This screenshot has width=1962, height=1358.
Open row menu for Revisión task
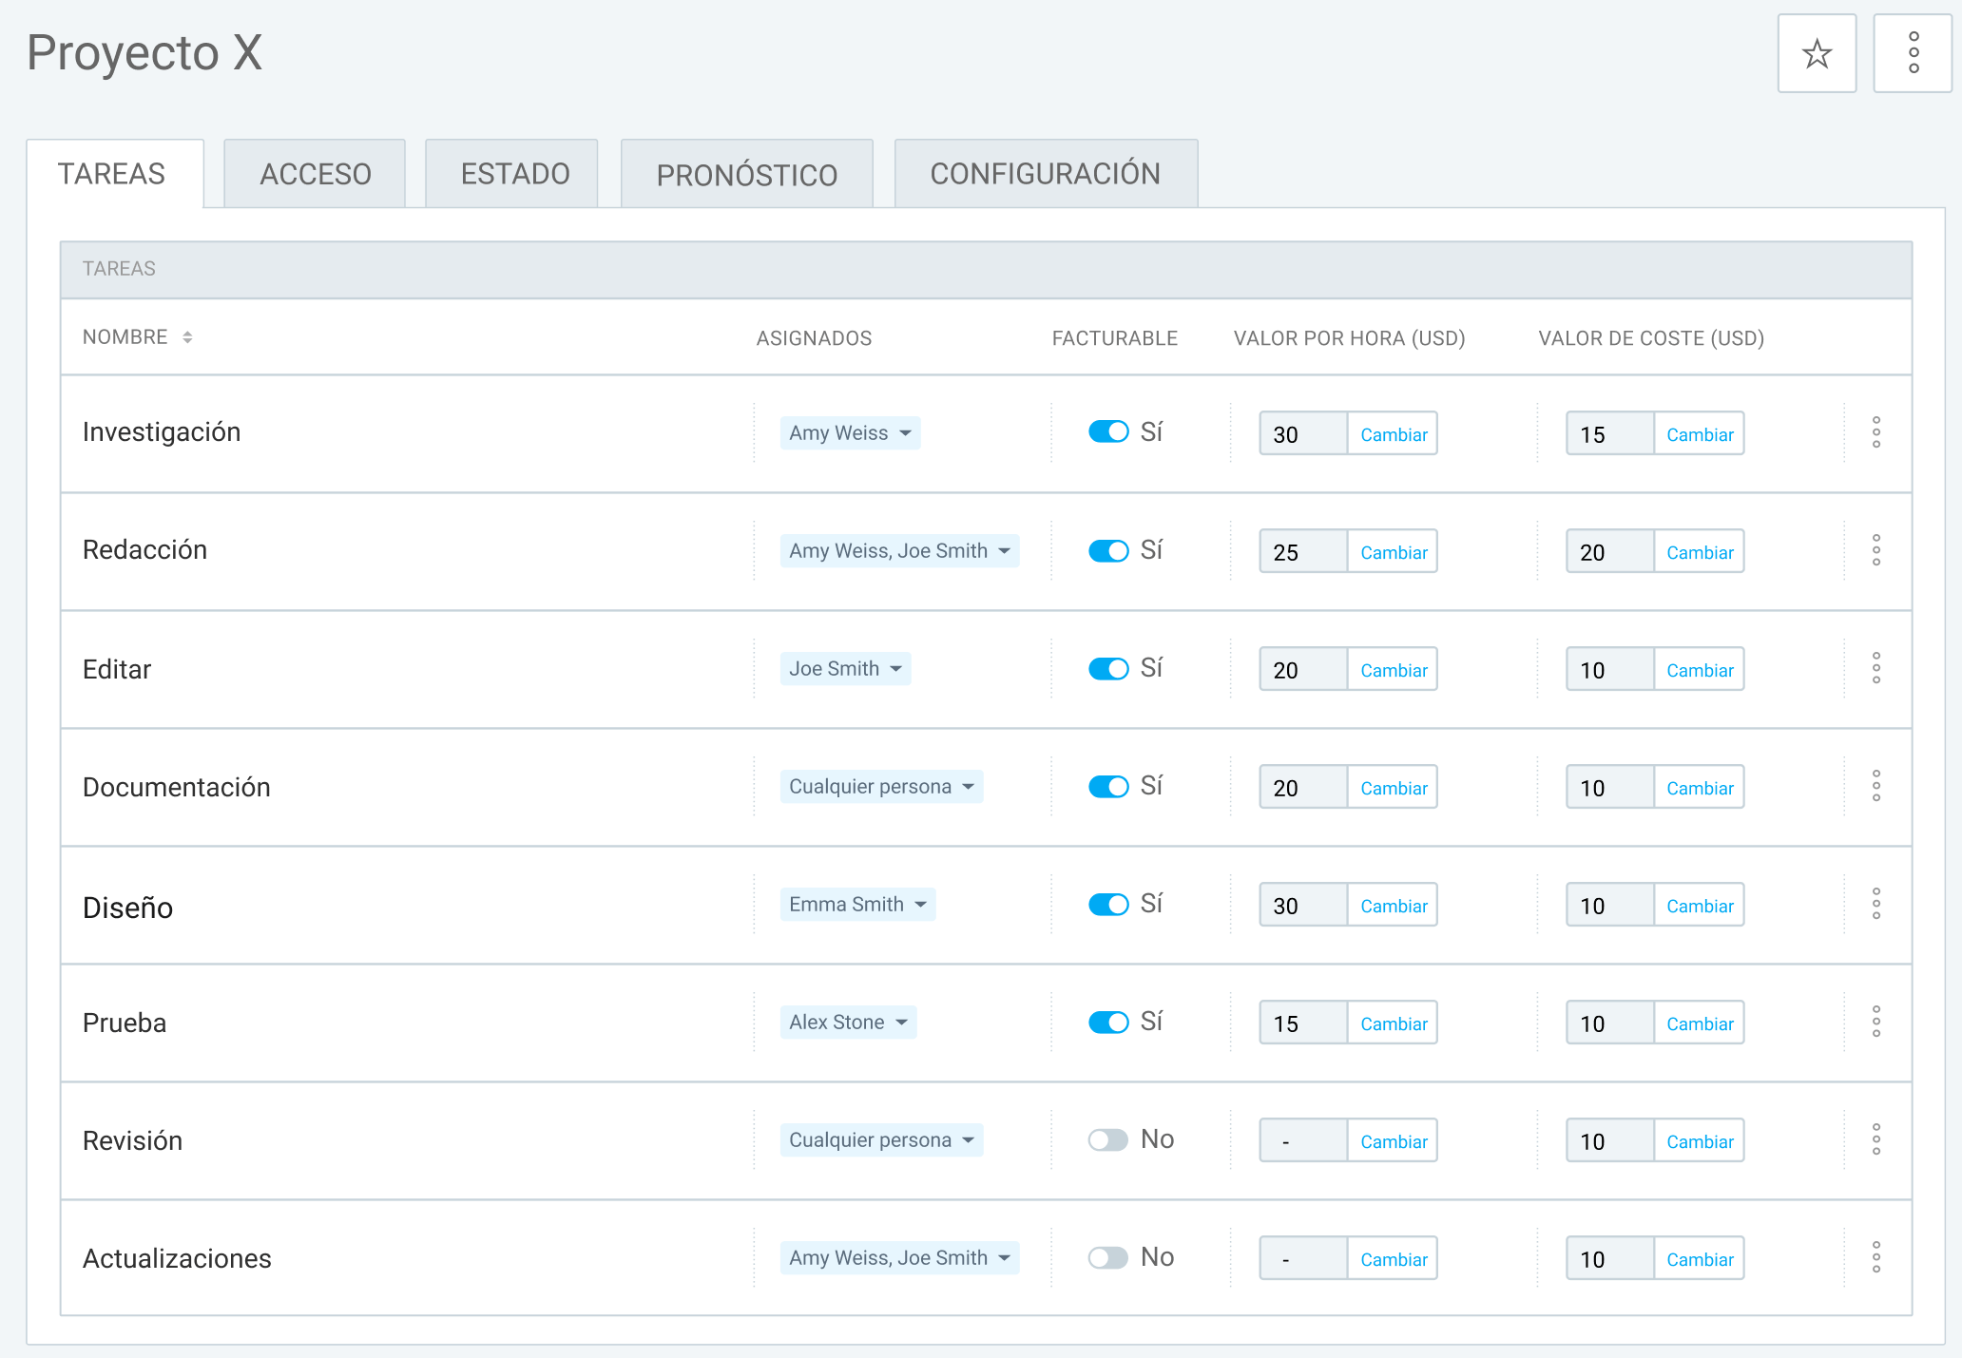click(x=1876, y=1139)
